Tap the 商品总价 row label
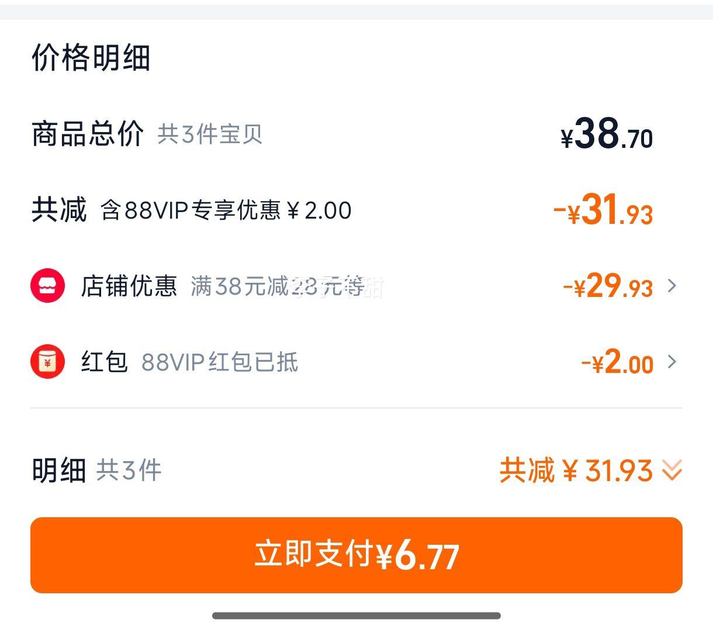Viewport: 713px width, 633px height. [88, 134]
